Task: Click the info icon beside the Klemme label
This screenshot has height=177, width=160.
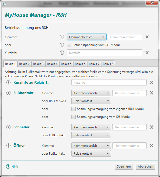Action: pos(62,37)
